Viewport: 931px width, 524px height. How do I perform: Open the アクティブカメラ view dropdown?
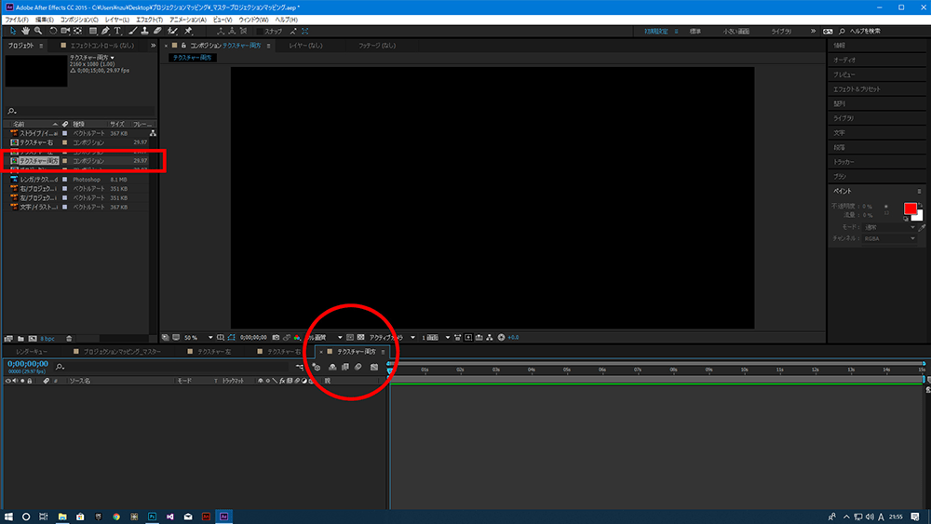(x=392, y=337)
